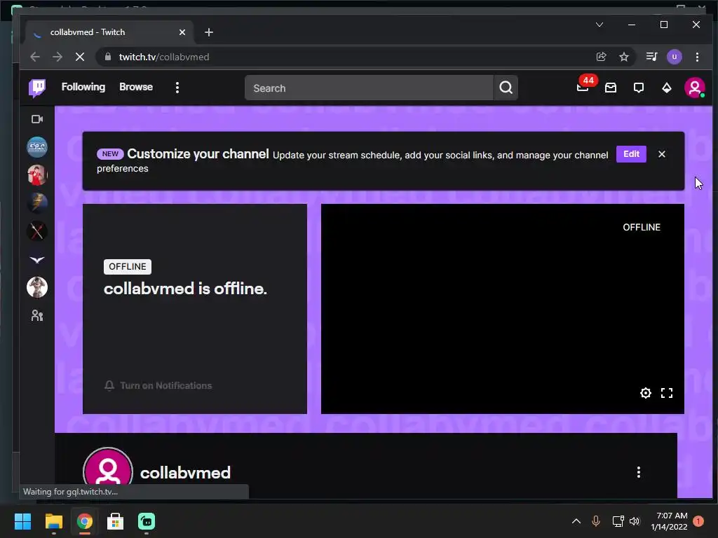Open the user avatar menu in Twitch header
The width and height of the screenshot is (718, 538).
pos(695,88)
